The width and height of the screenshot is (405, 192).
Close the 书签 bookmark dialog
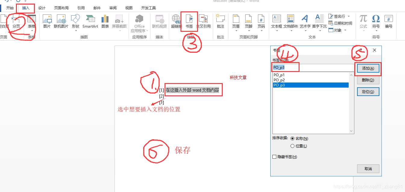375,50
